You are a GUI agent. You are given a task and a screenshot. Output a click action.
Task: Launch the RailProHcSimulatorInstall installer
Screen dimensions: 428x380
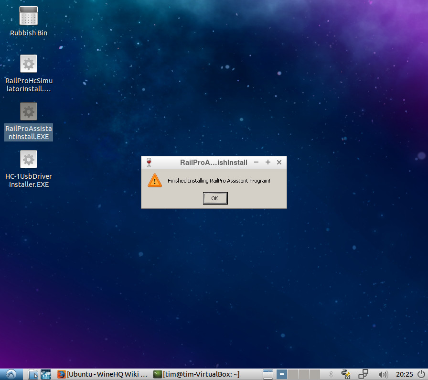pos(28,63)
